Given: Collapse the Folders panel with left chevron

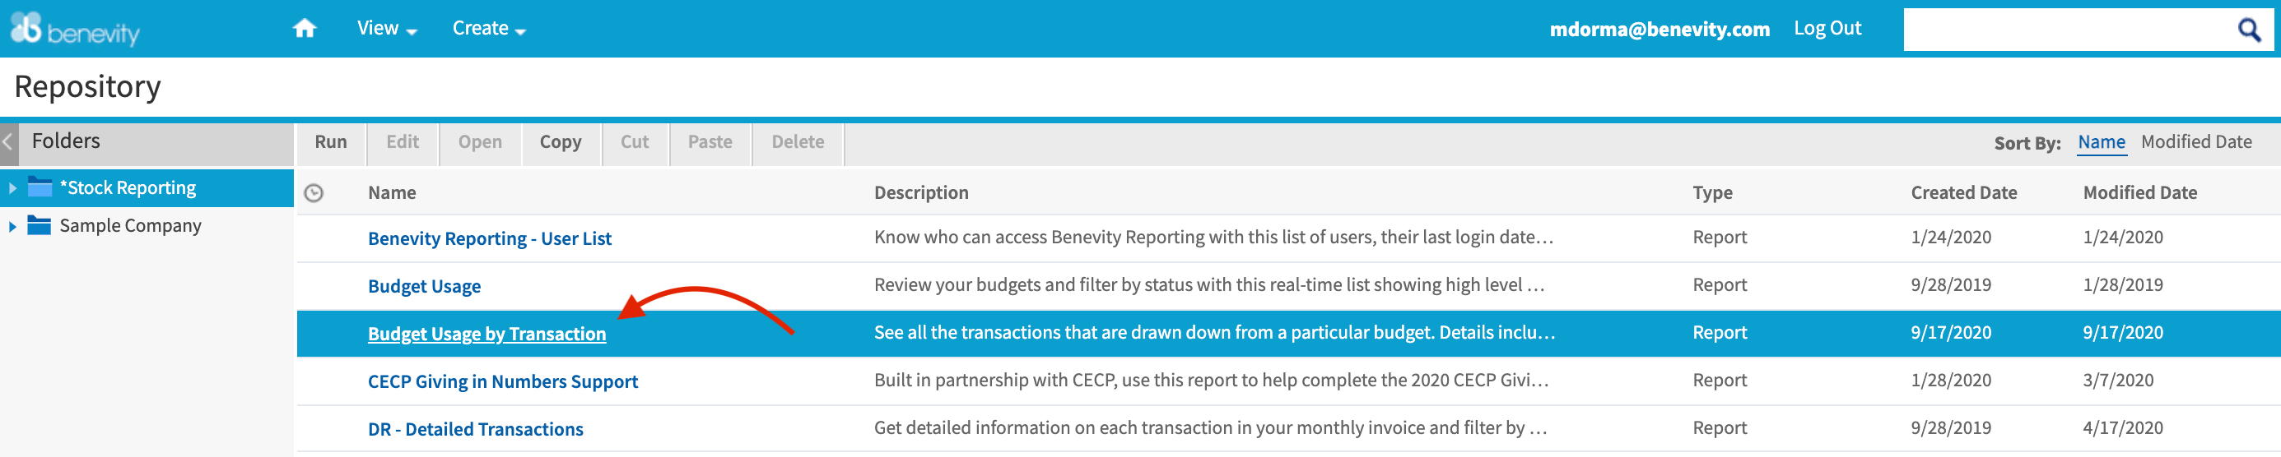Looking at the screenshot, I should pyautogui.click(x=9, y=141).
